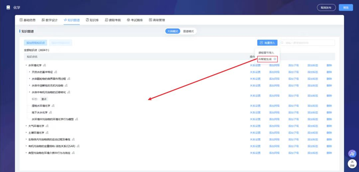
Task: Click 删除 link for the 土壤环境化学 row
Action: 329,133
